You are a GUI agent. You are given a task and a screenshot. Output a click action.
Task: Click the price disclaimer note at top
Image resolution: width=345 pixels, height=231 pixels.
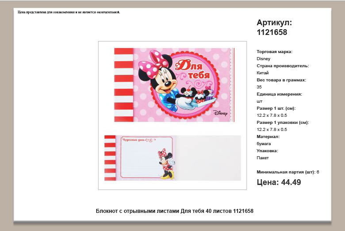tap(69, 12)
